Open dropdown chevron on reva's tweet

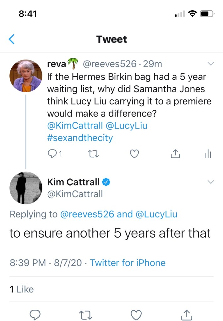pyautogui.click(x=211, y=64)
